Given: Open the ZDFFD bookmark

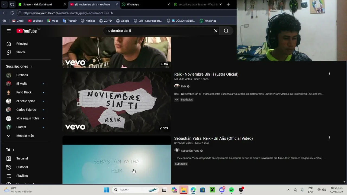Looking at the screenshot, I should (105, 21).
